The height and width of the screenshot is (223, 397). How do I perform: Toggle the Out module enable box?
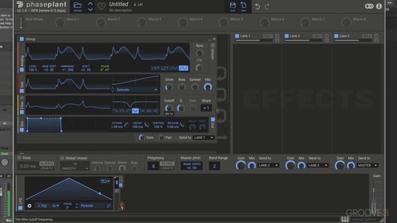click(213, 120)
